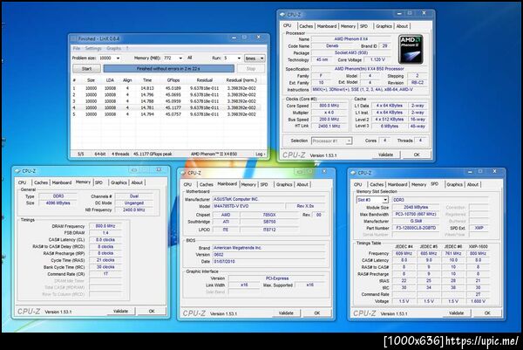Select LinX result row with 45.0189 GFlops
The height and width of the screenshot is (350, 523).
coord(166,88)
